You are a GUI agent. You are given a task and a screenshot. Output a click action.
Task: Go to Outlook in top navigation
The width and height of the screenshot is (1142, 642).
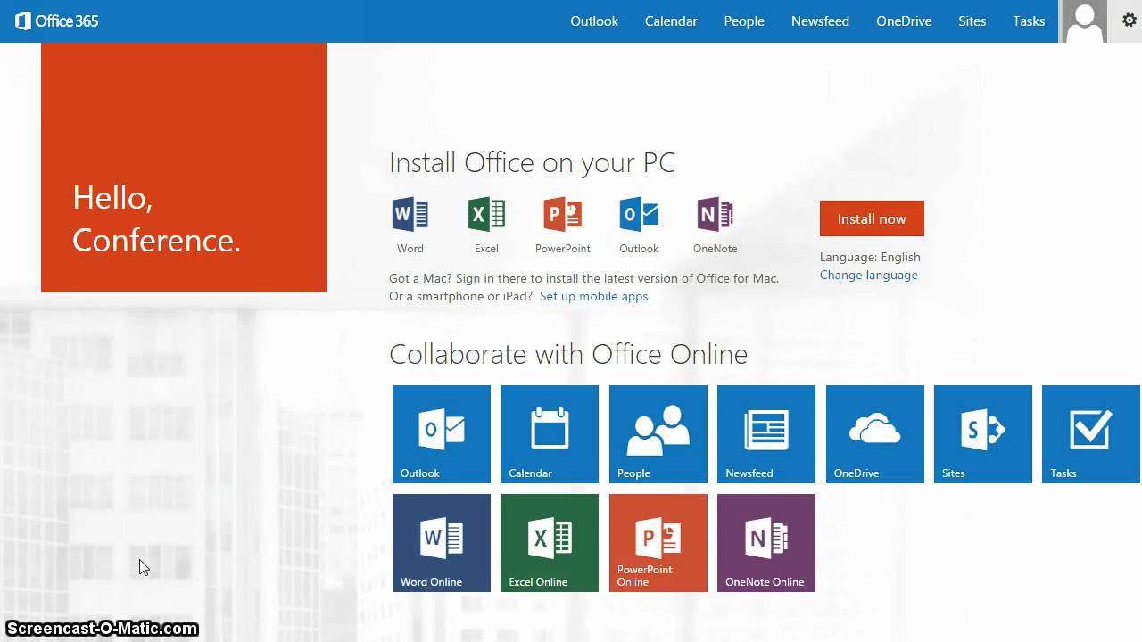[594, 21]
